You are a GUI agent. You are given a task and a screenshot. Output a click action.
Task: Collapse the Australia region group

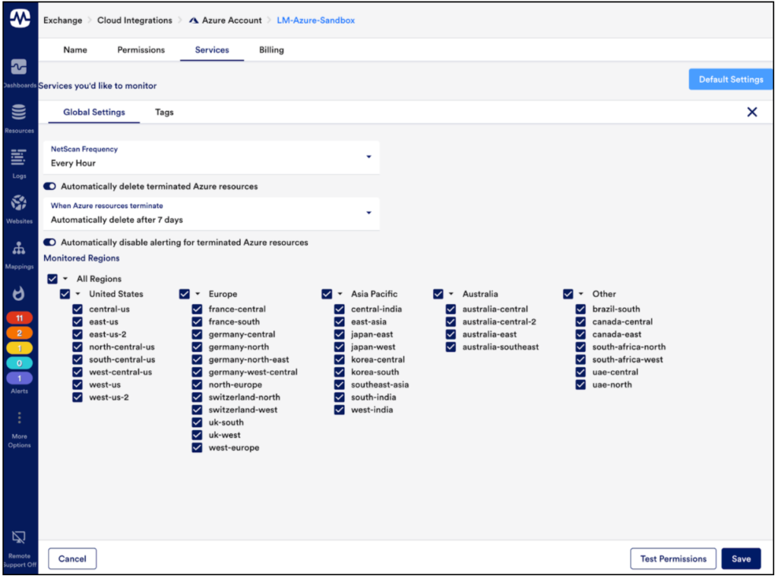point(451,294)
